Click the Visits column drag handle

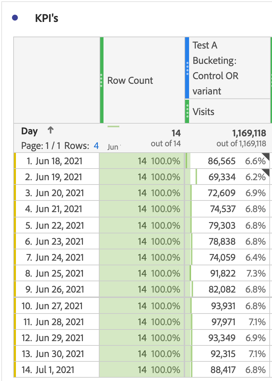187,111
